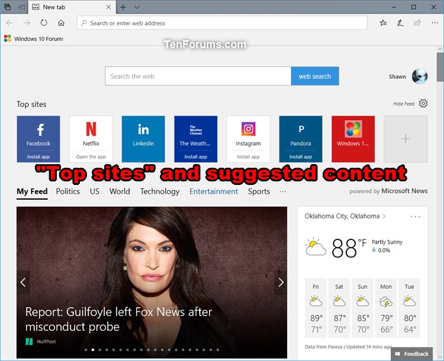Switch to Technology feed tab
This screenshot has width=444, height=361.
[160, 191]
